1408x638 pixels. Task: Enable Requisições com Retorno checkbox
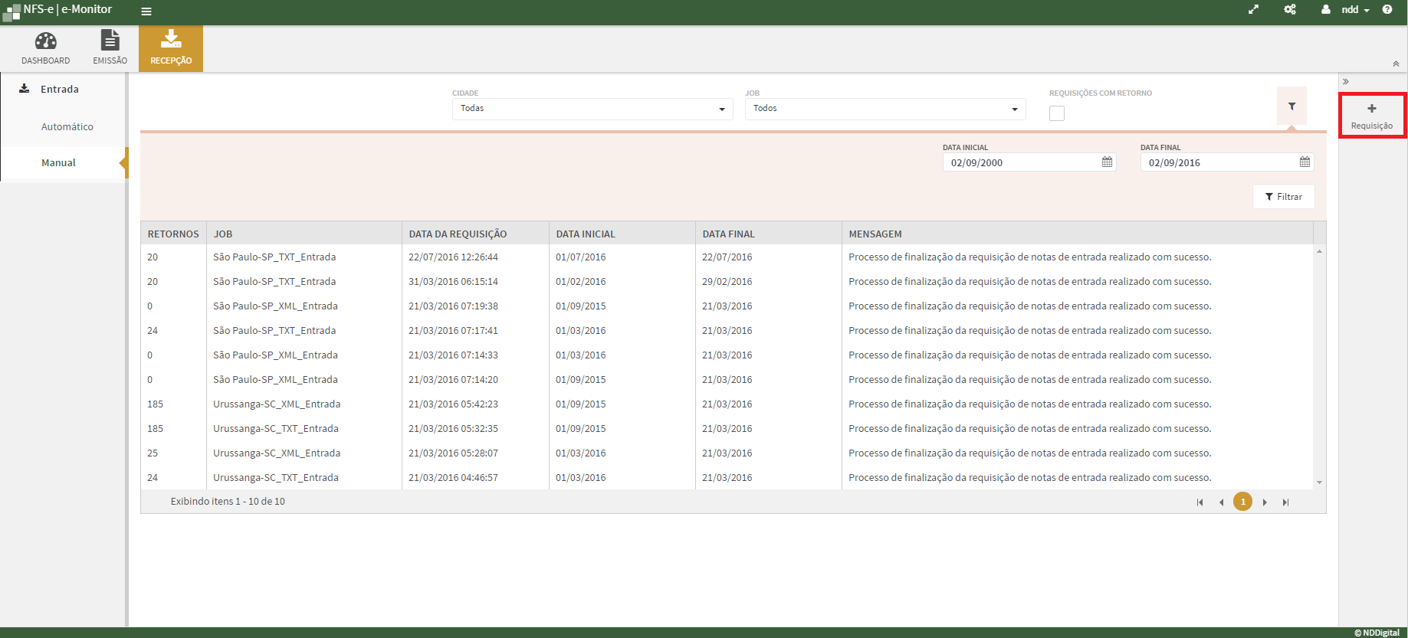click(1057, 113)
